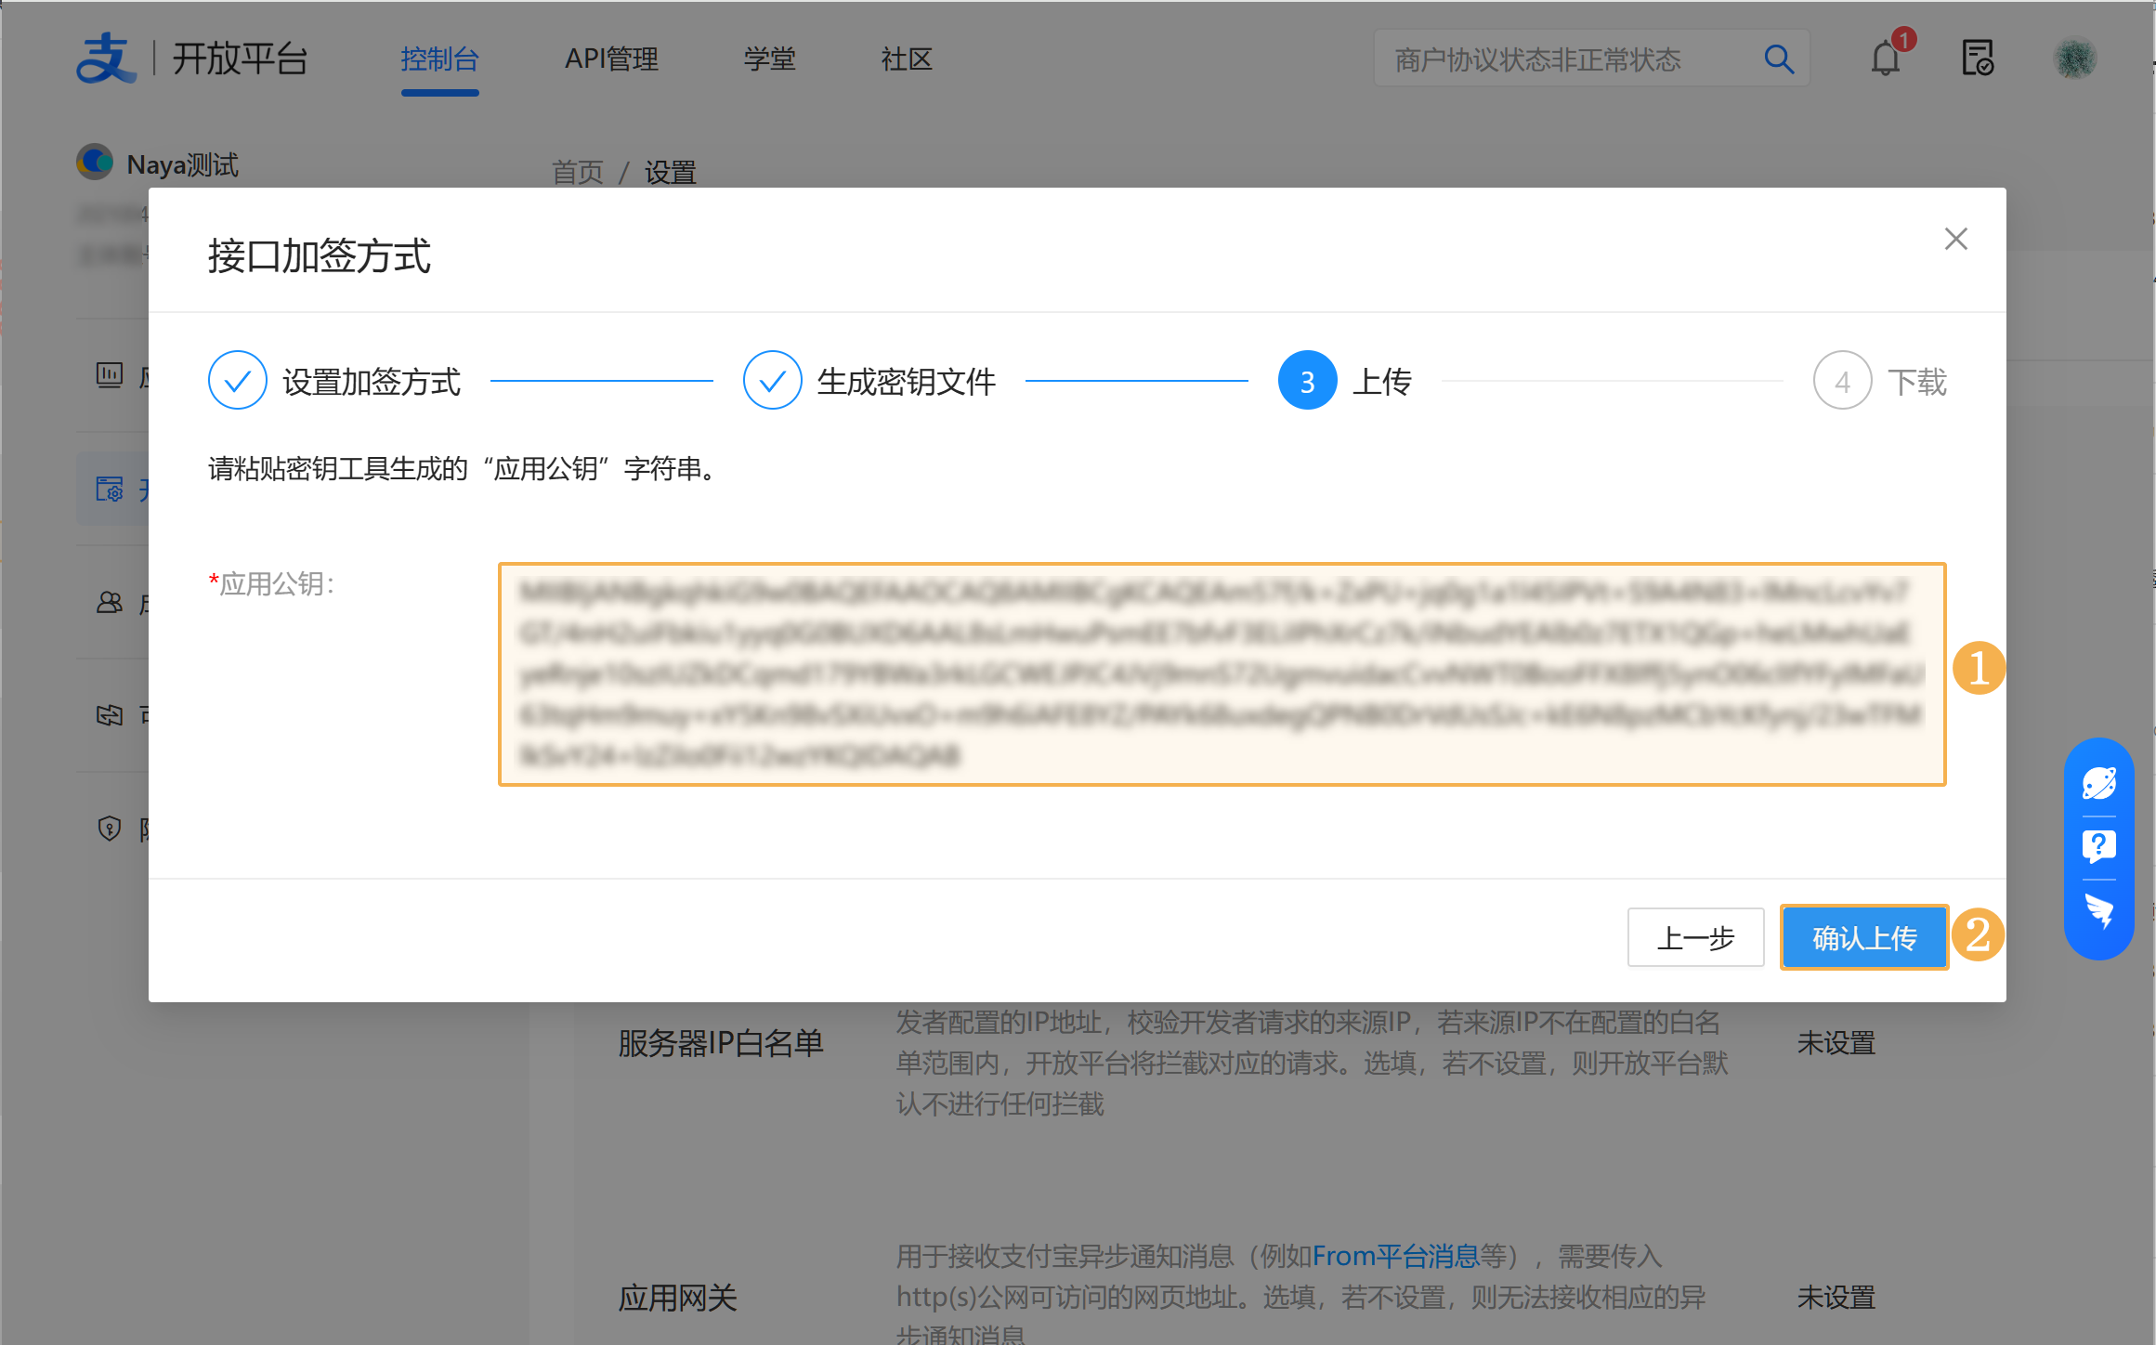Open the user avatar menu
Image resolution: width=2156 pixels, height=1345 pixels.
coord(2074,59)
